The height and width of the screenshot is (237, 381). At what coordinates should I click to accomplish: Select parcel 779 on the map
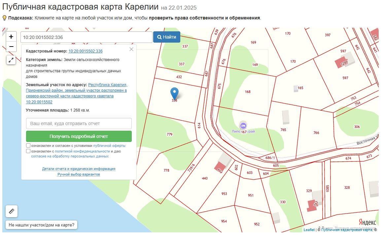coord(169,134)
